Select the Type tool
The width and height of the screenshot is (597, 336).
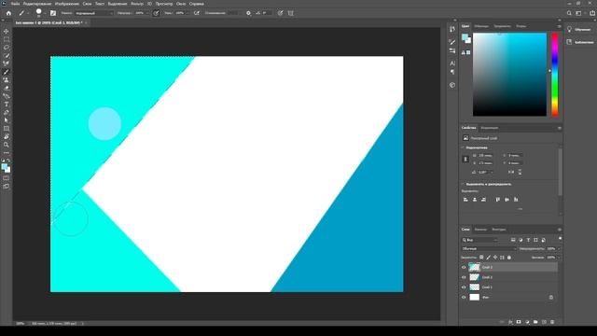(7, 105)
